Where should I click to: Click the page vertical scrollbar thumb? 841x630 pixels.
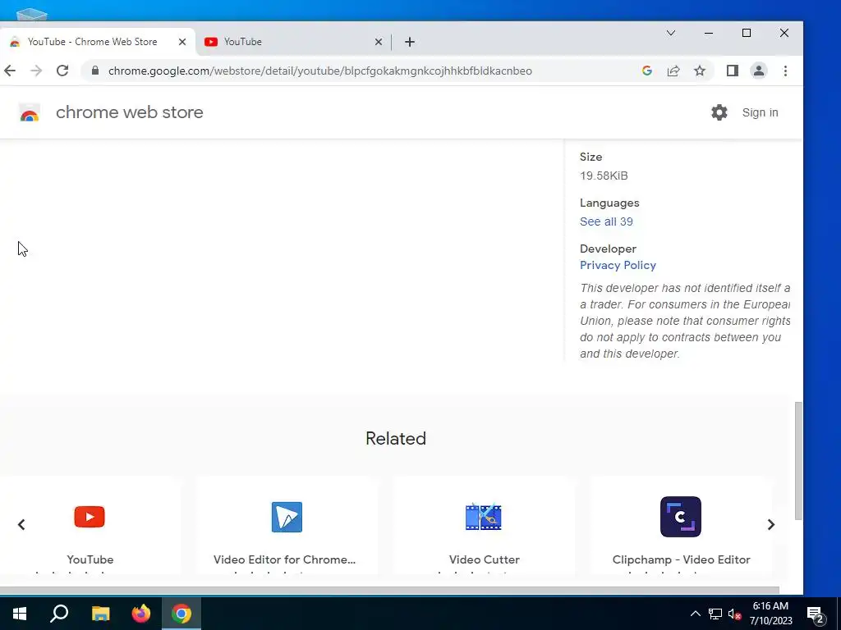click(x=798, y=461)
